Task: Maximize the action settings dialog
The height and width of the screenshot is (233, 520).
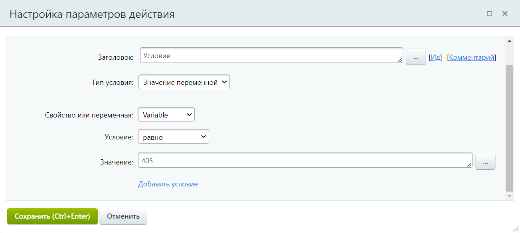Action: pos(489,14)
